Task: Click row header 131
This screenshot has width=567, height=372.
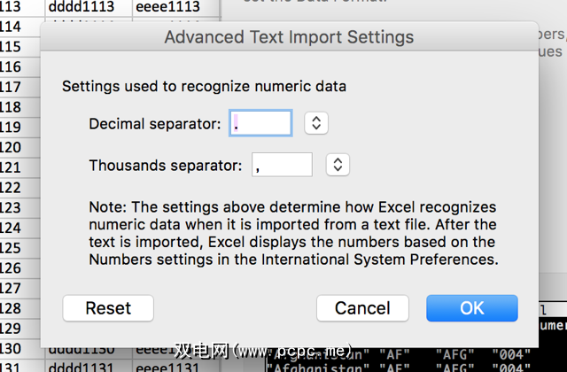Action: click(12, 364)
